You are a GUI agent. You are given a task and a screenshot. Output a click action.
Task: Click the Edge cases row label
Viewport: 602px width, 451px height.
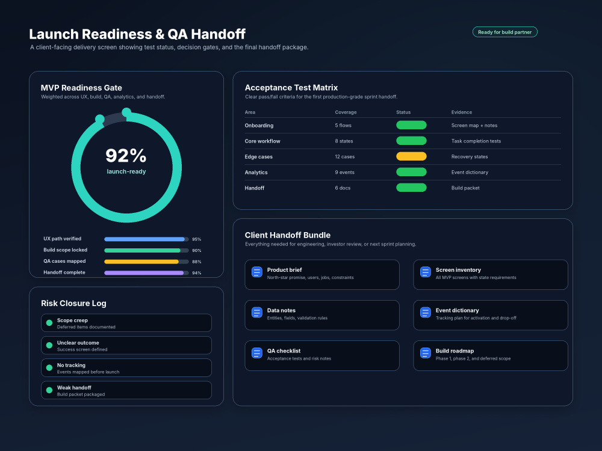pos(258,157)
